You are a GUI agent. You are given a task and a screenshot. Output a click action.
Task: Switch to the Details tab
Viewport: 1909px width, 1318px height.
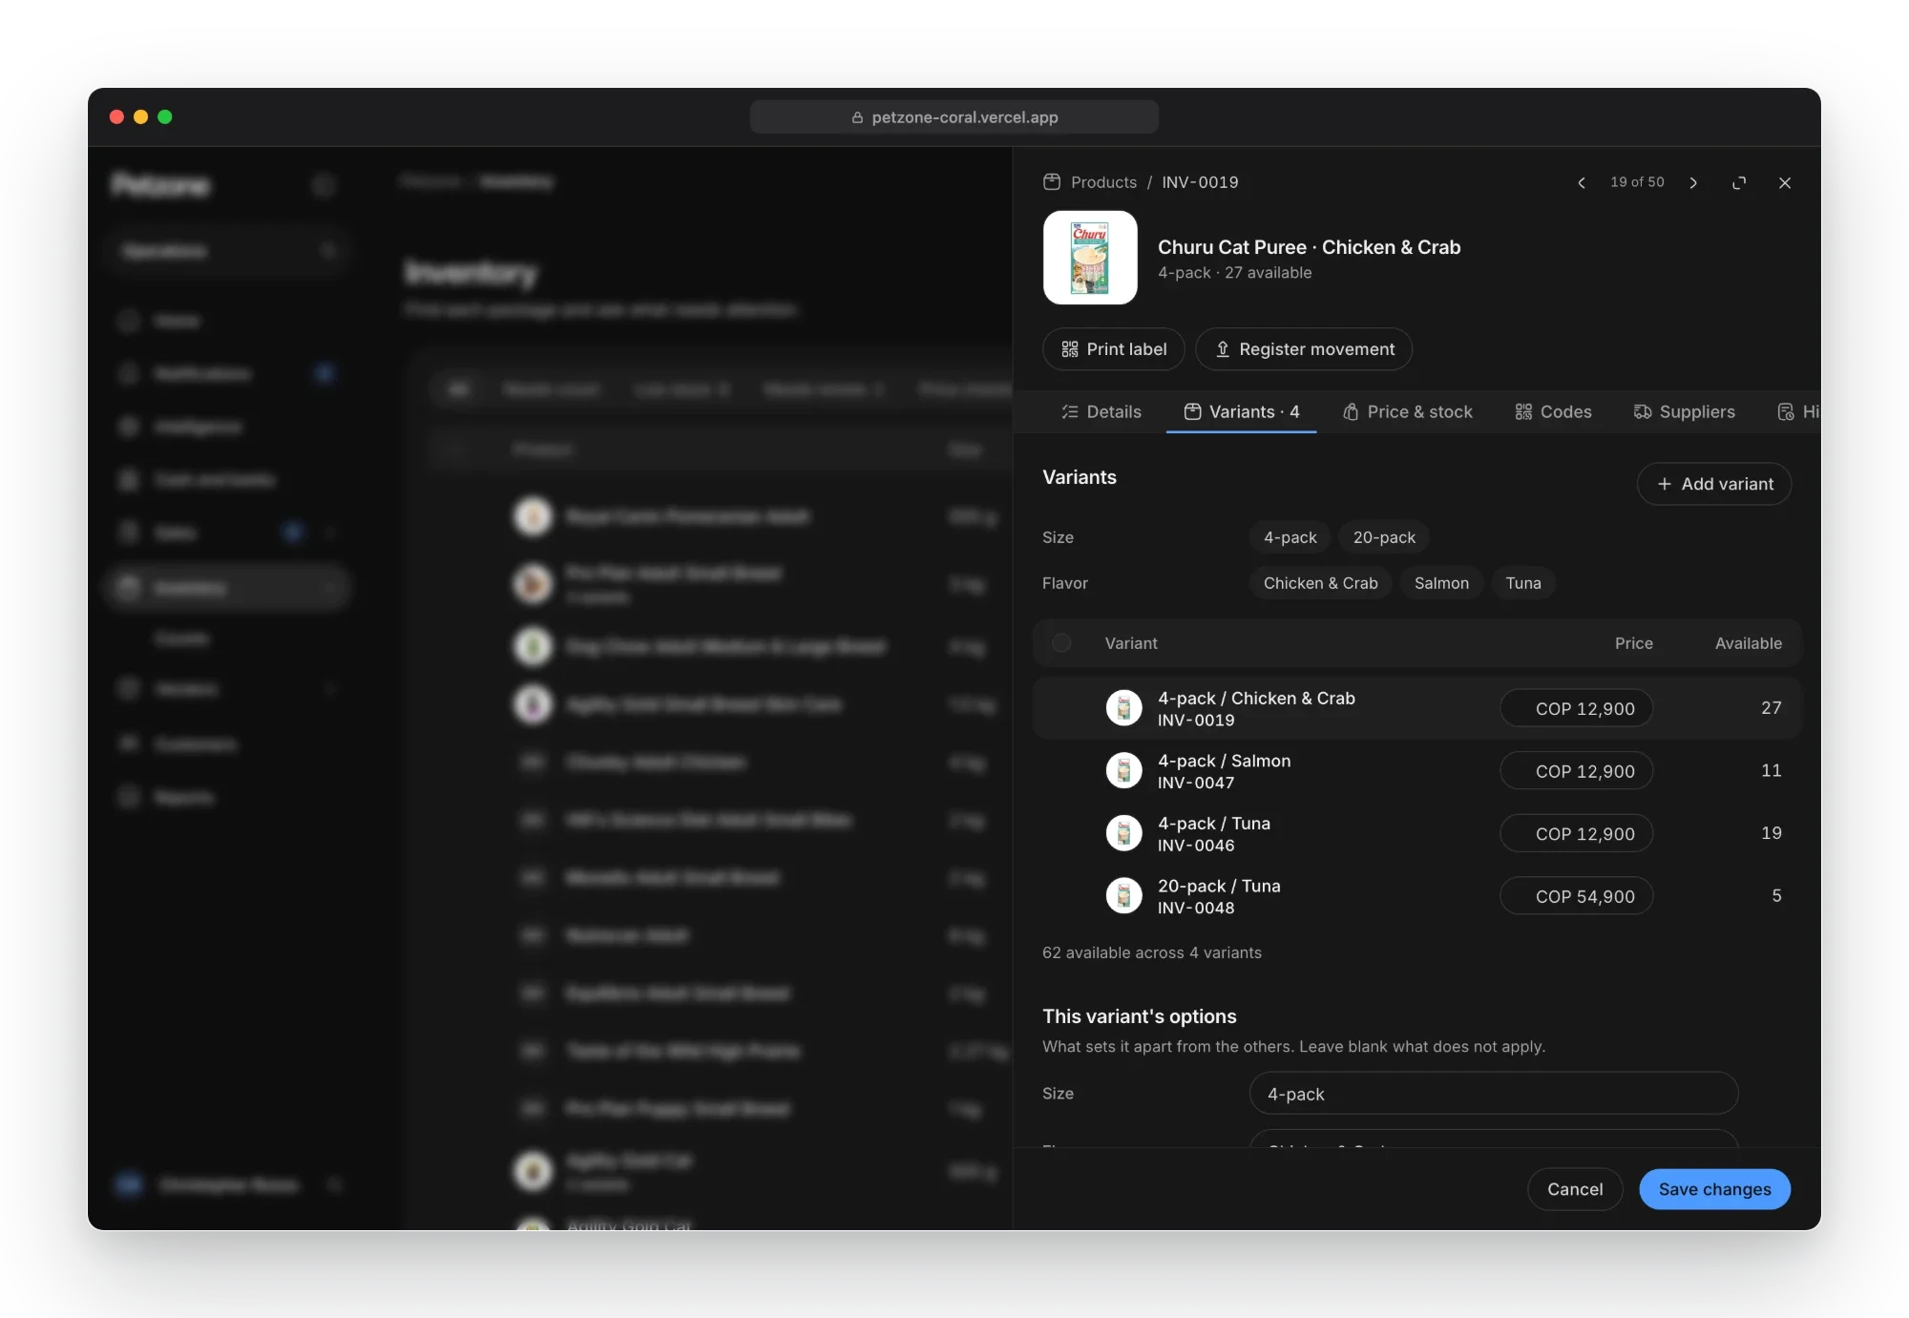coord(1101,411)
